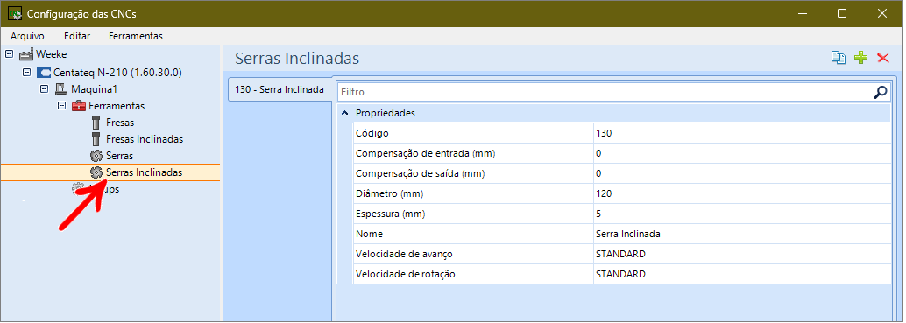
Task: Click the Maquina1 icon
Action: pos(61,89)
